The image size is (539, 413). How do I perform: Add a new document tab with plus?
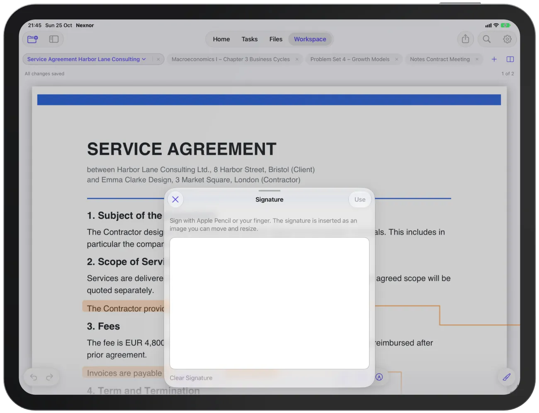(x=494, y=59)
